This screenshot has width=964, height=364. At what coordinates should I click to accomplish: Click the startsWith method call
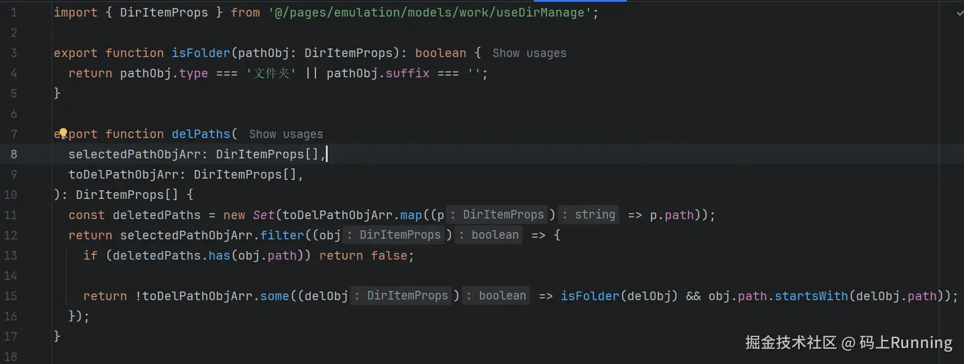pyautogui.click(x=812, y=296)
